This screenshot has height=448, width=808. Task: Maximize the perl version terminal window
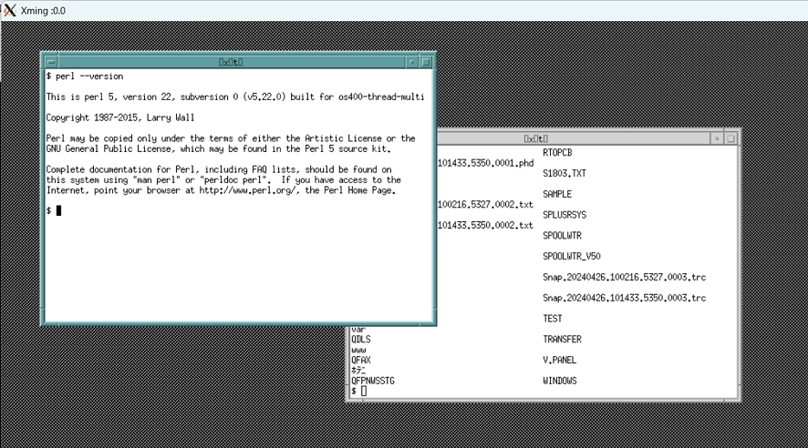[x=426, y=62]
